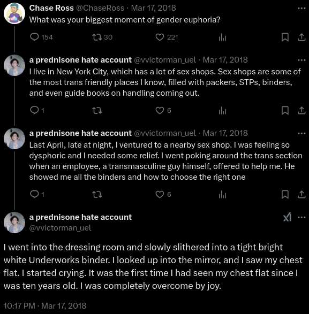This screenshot has width=309, height=314.
Task: Open Chase Ross's profile avatar
Action: click(14, 13)
